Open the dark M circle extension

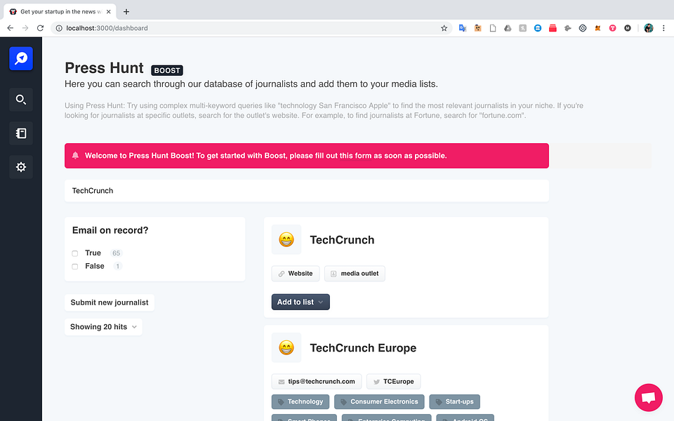pyautogui.click(x=628, y=28)
